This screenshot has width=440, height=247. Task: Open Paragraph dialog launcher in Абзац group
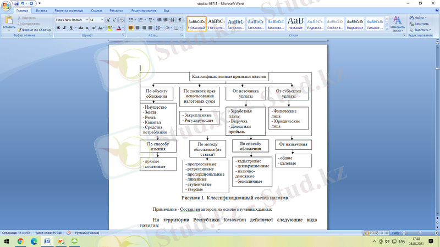tap(182, 35)
